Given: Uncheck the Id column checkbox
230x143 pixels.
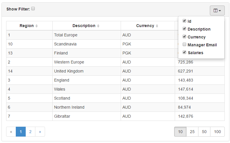Looking at the screenshot, I should (x=184, y=21).
